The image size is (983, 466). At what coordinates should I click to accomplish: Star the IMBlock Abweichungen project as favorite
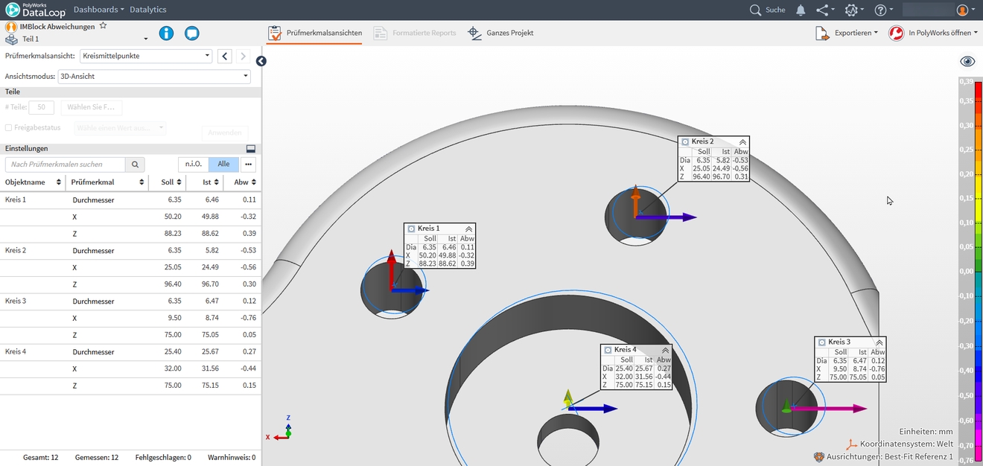tap(104, 26)
